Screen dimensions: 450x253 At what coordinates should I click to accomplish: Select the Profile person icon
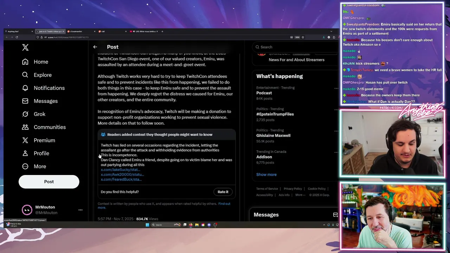tap(25, 153)
